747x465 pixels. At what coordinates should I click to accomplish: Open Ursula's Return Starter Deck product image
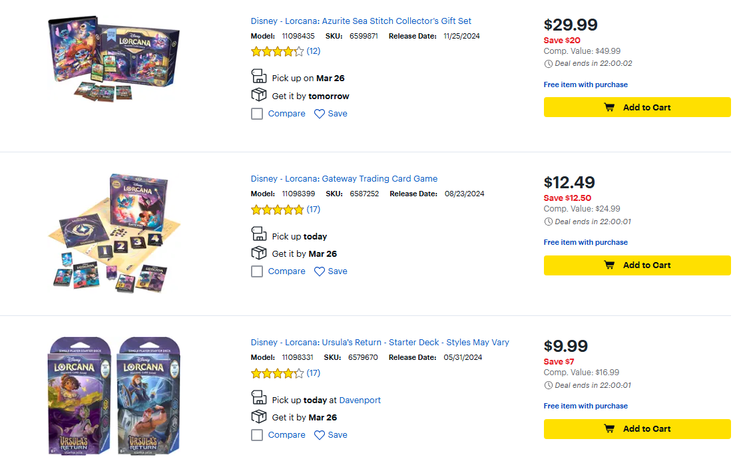[x=115, y=395]
